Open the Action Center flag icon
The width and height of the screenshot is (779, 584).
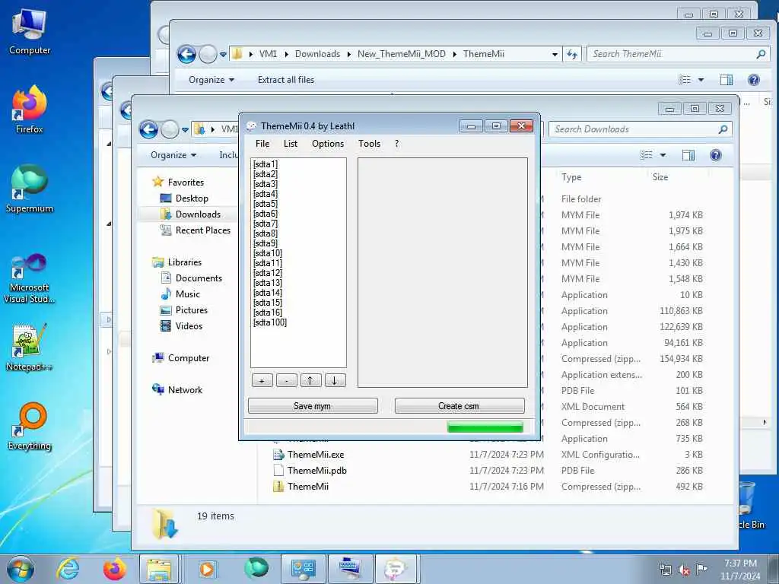[x=701, y=569]
